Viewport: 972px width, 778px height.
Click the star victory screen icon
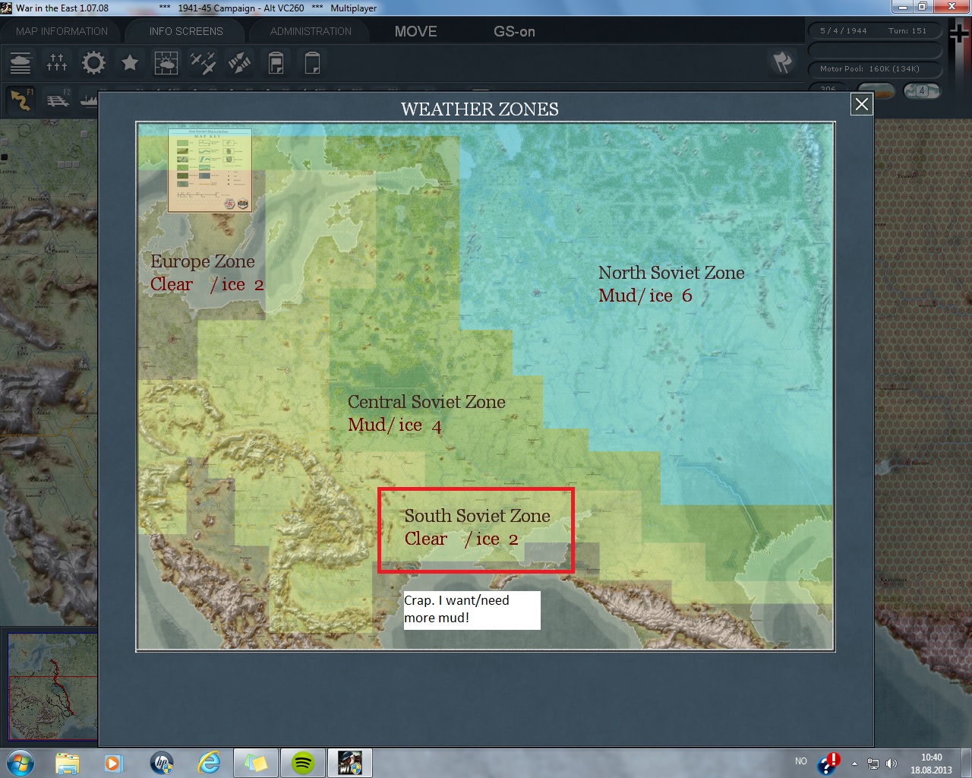130,62
